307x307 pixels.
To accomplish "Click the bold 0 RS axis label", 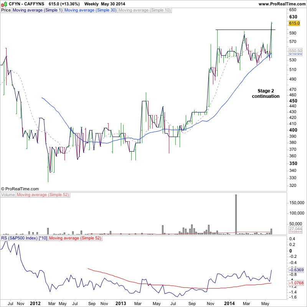I will [x=290, y=251].
